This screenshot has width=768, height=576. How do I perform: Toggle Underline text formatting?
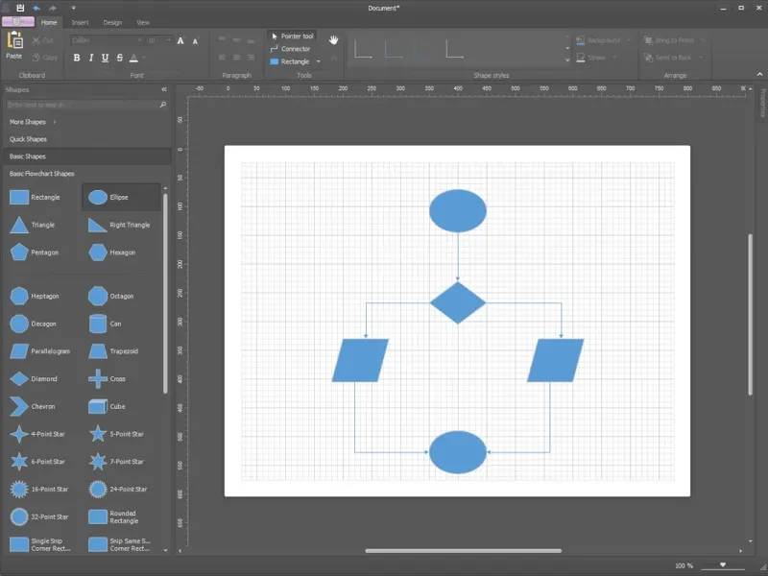(x=104, y=58)
